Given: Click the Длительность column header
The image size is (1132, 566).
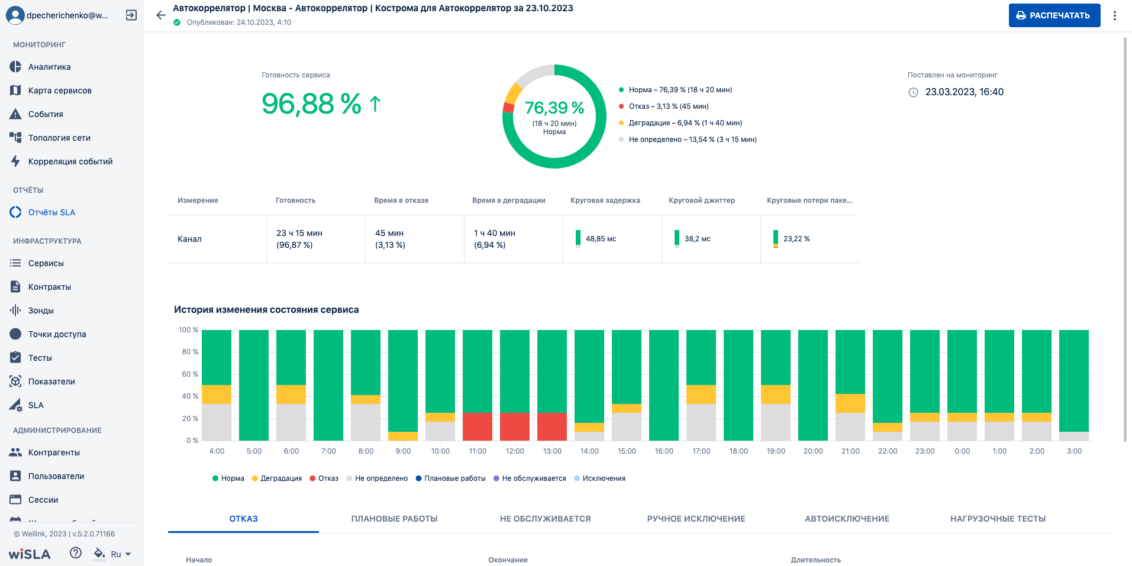Looking at the screenshot, I should click(815, 559).
